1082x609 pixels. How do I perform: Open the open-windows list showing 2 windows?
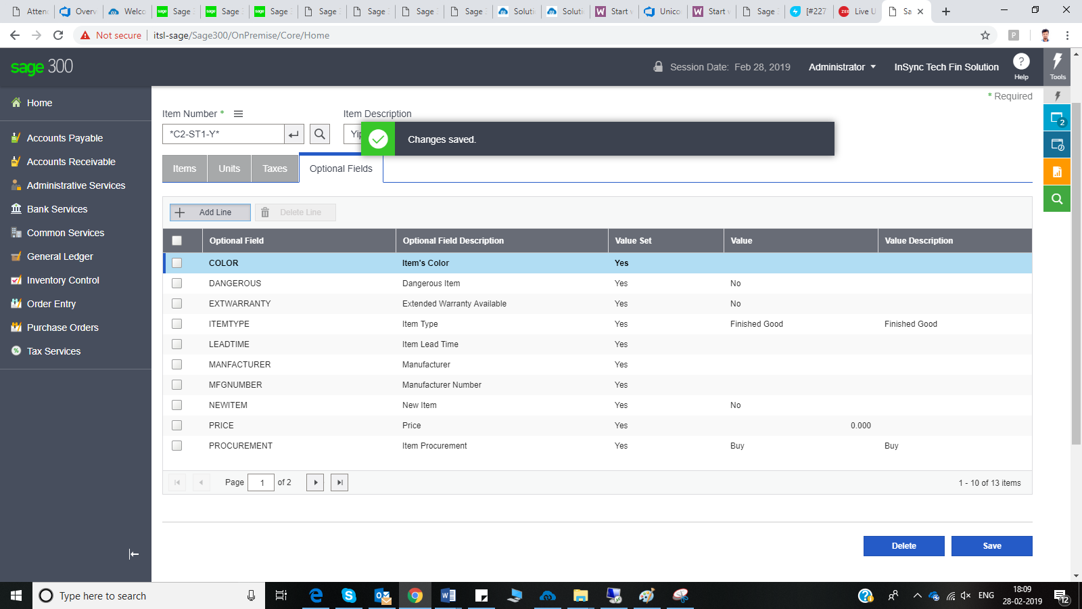click(1056, 116)
